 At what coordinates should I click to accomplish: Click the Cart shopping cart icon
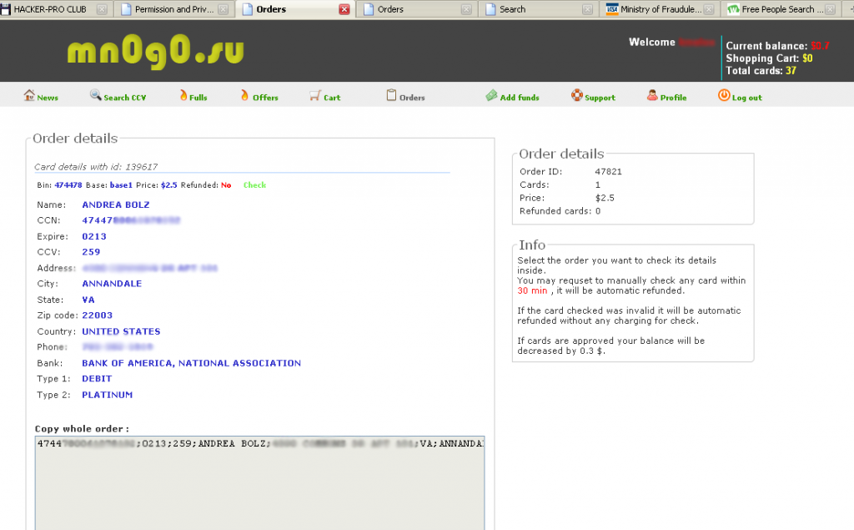(x=314, y=96)
